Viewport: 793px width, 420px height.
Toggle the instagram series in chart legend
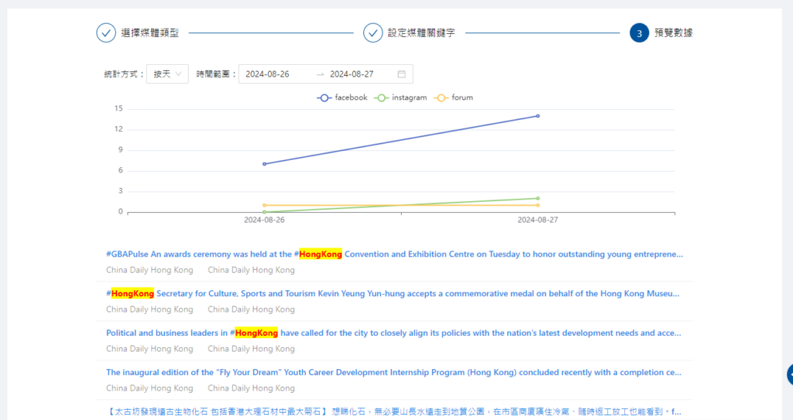coord(400,97)
